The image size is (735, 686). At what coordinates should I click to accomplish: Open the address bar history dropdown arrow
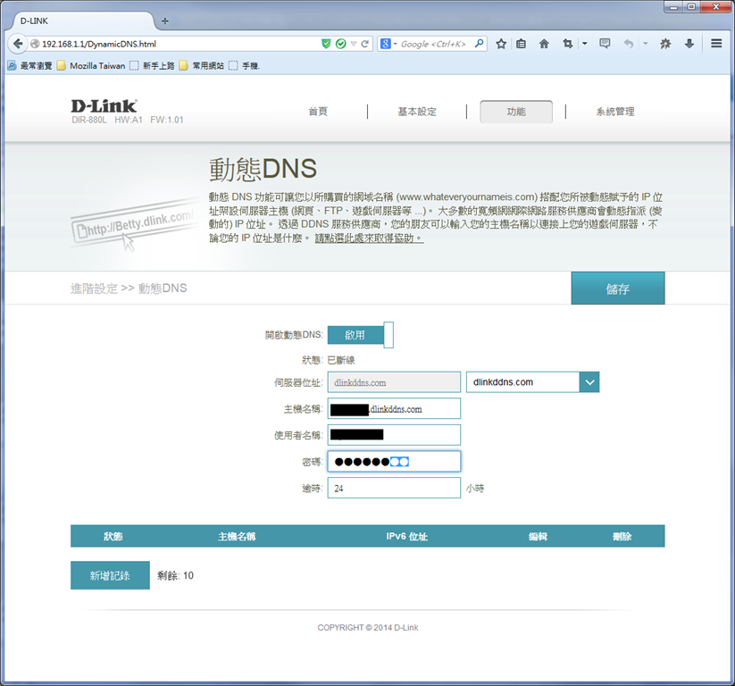click(354, 44)
